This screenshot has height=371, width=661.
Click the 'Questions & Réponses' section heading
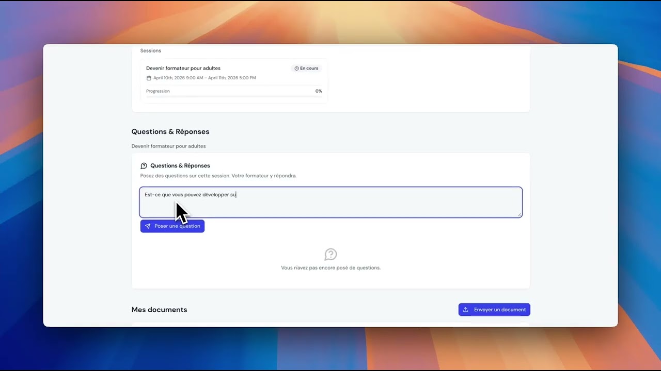click(170, 132)
